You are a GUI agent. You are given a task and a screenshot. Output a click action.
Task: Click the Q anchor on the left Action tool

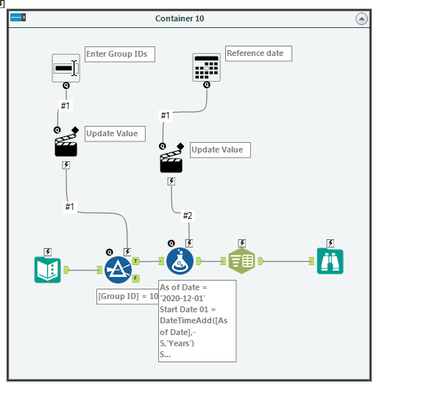click(57, 130)
